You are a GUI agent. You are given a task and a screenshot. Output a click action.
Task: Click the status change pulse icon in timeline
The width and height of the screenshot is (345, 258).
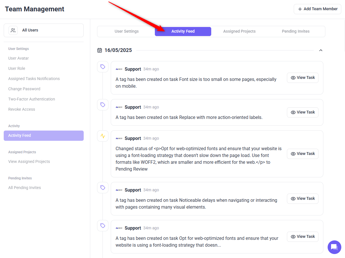coord(103,136)
